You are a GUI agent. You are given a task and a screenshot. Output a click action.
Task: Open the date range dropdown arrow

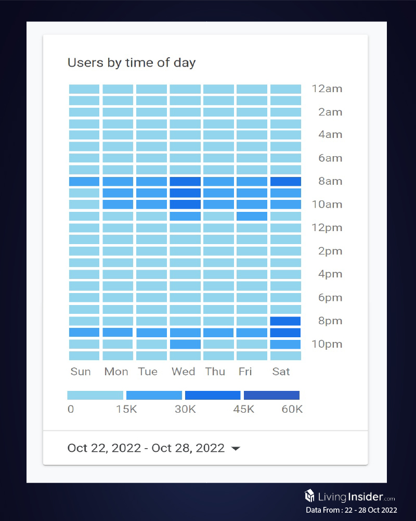(x=236, y=449)
